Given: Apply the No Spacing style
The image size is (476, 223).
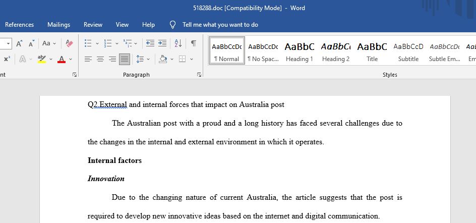Looking at the screenshot, I should (263, 51).
